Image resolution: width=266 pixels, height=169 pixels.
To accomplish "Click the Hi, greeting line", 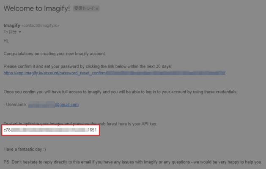I will [x=6, y=41].
